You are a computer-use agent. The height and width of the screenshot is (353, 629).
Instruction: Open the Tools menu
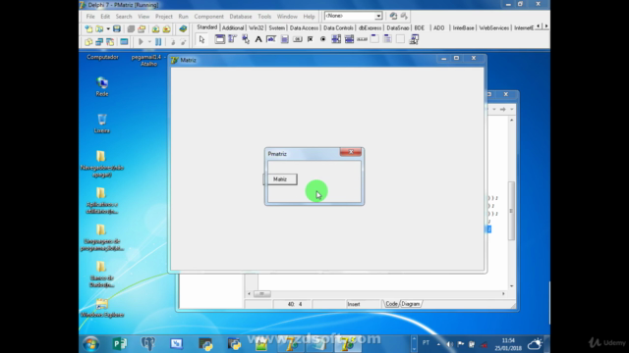click(x=264, y=17)
